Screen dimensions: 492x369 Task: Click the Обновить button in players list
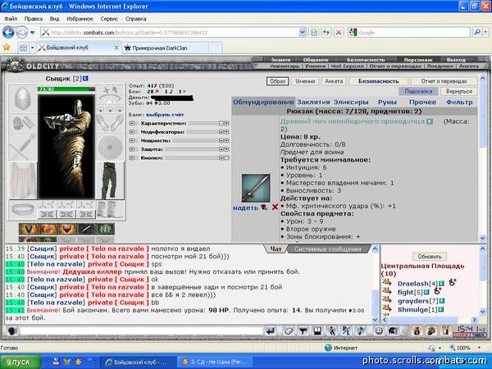pyautogui.click(x=430, y=257)
